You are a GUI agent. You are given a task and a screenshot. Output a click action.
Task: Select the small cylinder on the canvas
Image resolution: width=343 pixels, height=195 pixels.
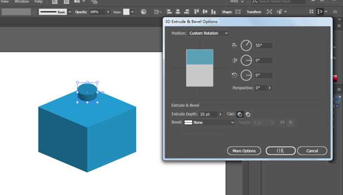click(87, 92)
